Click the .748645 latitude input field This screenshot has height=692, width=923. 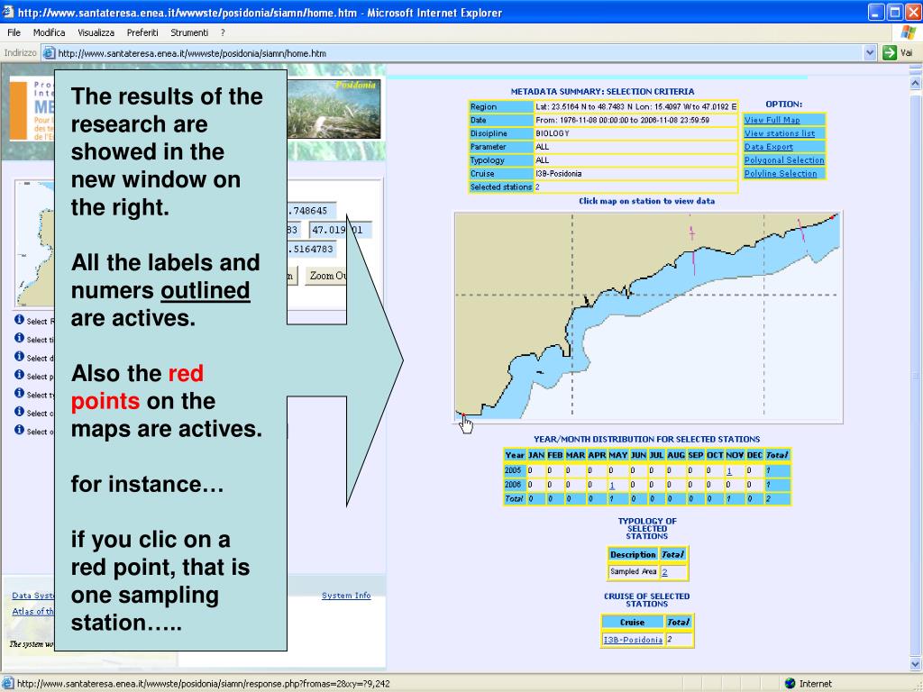pos(311,211)
